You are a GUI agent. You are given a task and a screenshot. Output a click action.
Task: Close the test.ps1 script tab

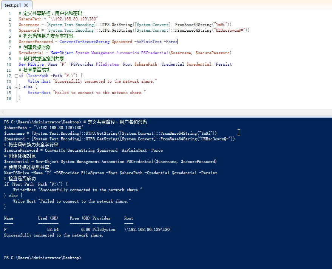(26, 5)
